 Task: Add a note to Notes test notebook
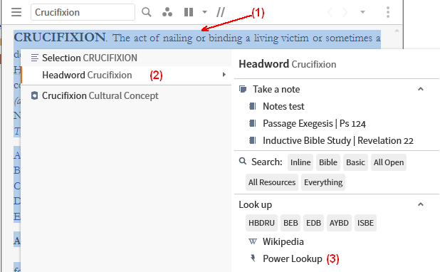[x=283, y=106]
